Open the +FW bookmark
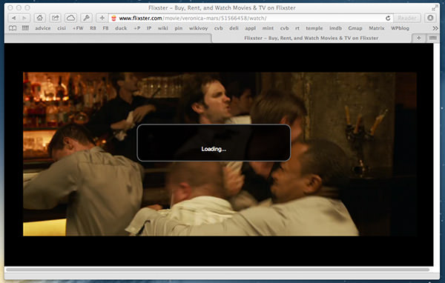Image resolution: width=445 pixels, height=283 pixels. (x=78, y=28)
